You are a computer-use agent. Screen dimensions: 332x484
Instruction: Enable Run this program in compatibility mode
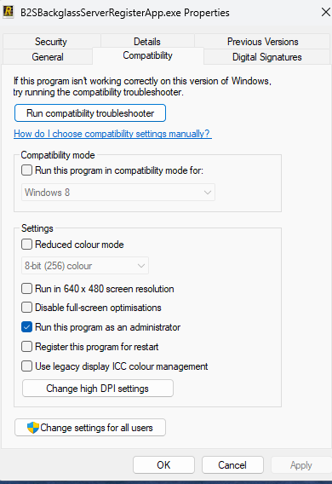click(27, 170)
